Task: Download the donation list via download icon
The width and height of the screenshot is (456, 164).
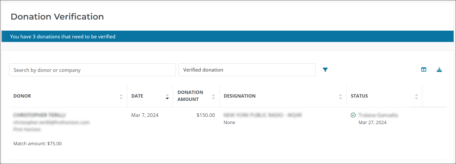Action: [439, 70]
